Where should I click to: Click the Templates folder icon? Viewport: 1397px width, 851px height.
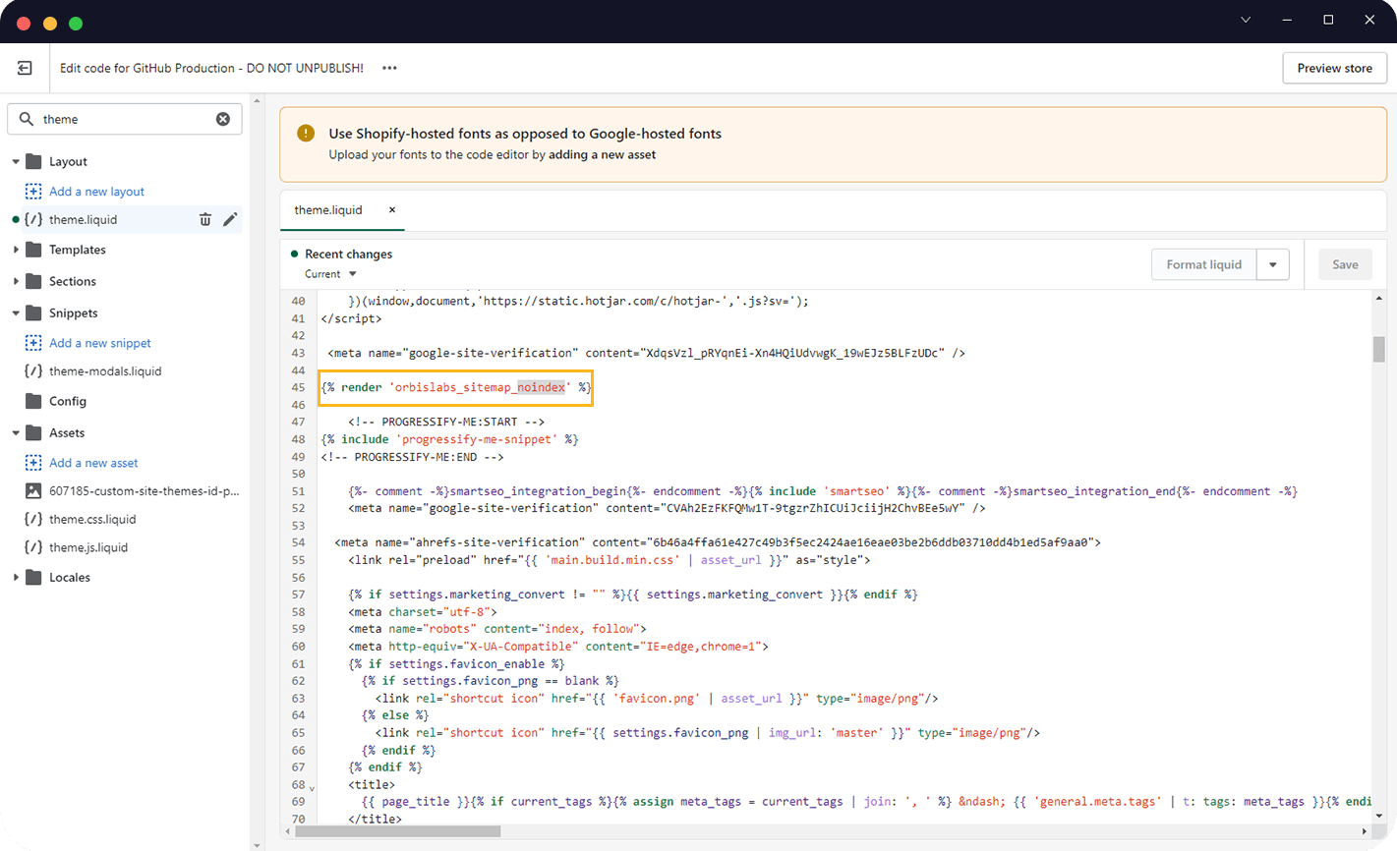pyautogui.click(x=33, y=250)
